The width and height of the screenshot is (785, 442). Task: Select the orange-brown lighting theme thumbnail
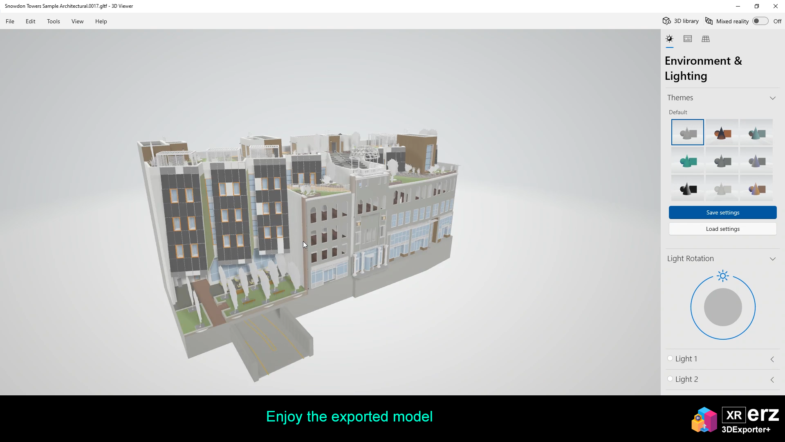(722, 133)
